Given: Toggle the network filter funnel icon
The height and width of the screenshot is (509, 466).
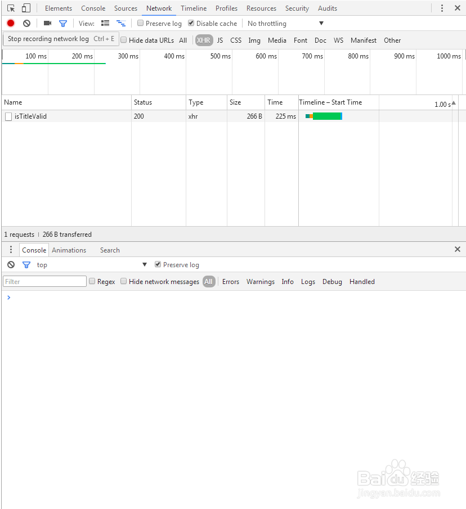Looking at the screenshot, I should point(63,24).
